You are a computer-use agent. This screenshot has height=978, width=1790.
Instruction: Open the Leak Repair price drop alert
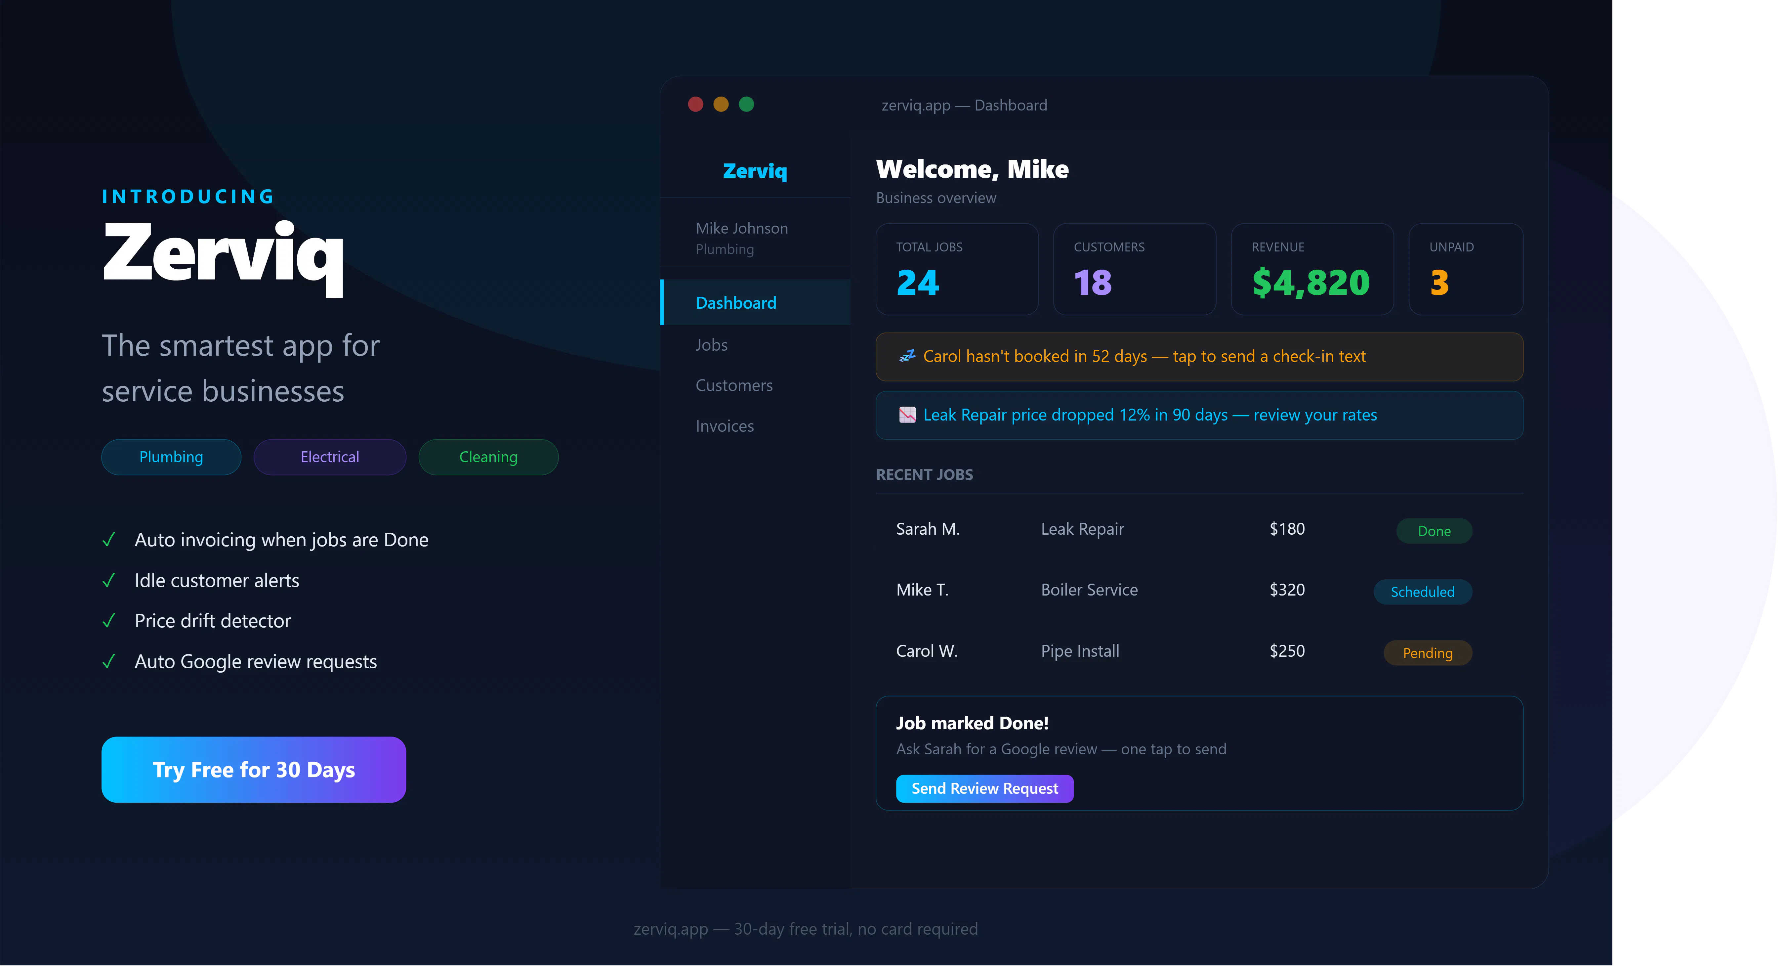click(1199, 415)
